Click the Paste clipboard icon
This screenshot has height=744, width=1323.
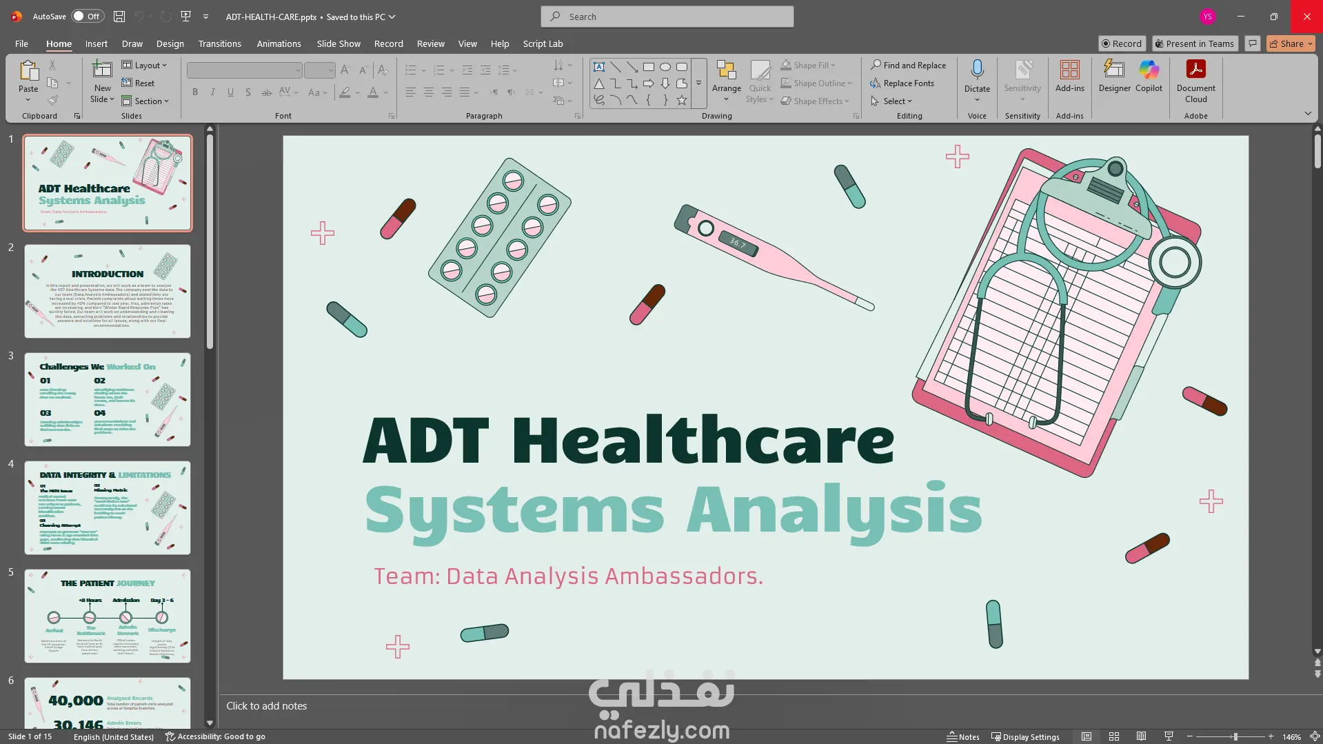click(28, 70)
